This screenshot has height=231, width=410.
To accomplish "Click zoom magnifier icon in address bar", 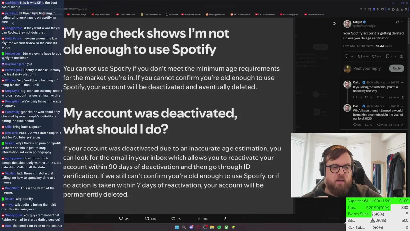I will pyautogui.click(x=361, y=9).
